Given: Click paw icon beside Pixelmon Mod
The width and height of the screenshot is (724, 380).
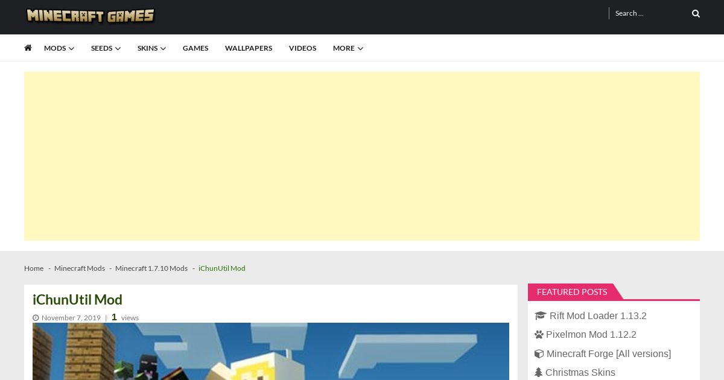Looking at the screenshot, I should (x=539, y=335).
